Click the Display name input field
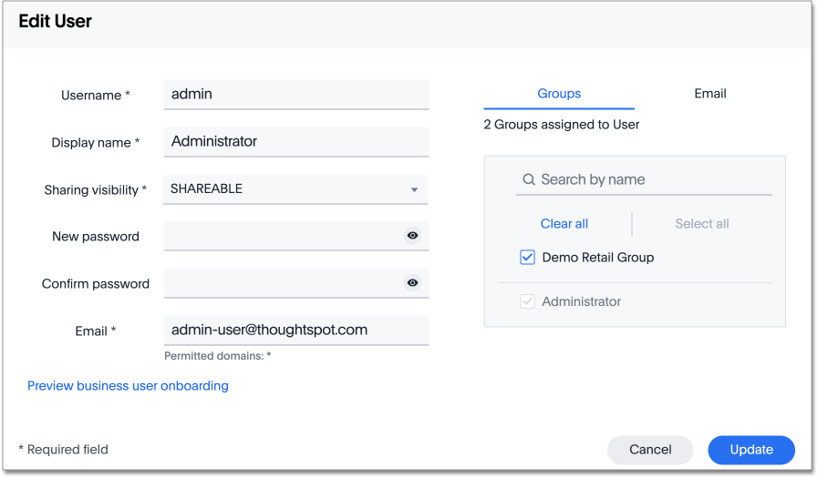The height and width of the screenshot is (478, 818). [x=295, y=141]
